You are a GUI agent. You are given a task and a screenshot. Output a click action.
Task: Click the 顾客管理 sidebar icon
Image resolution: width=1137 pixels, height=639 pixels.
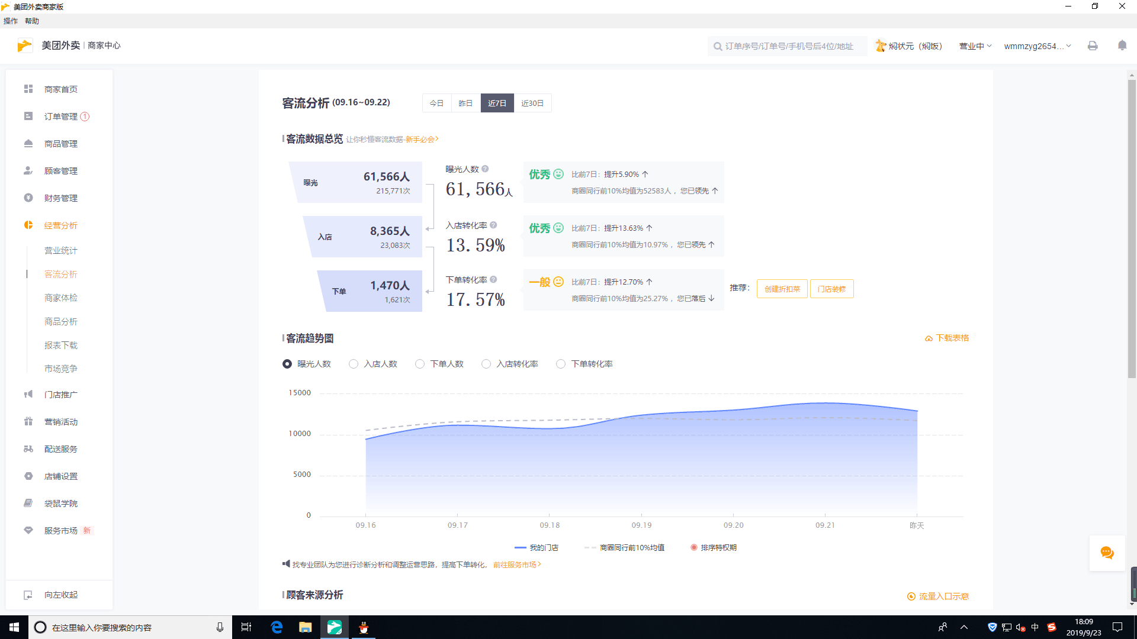click(28, 171)
